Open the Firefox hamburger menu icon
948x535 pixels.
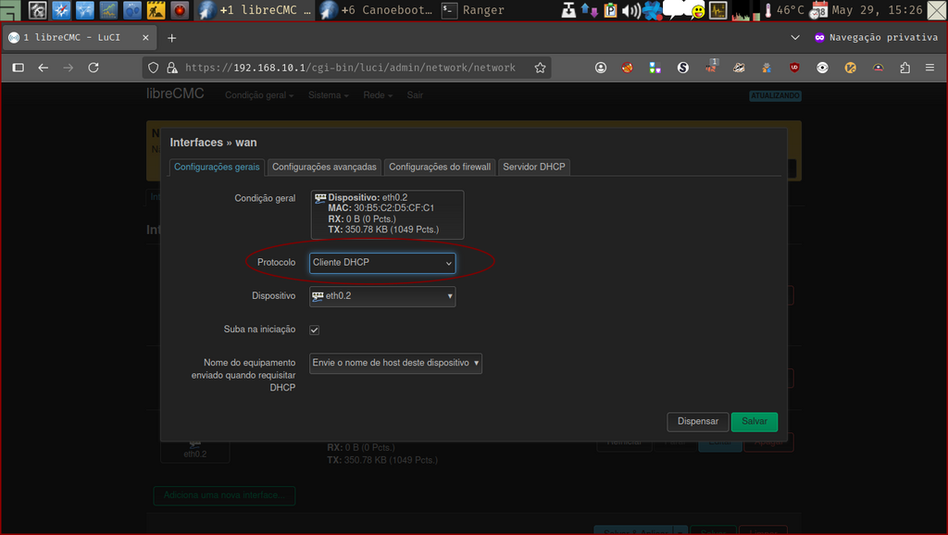coord(929,68)
